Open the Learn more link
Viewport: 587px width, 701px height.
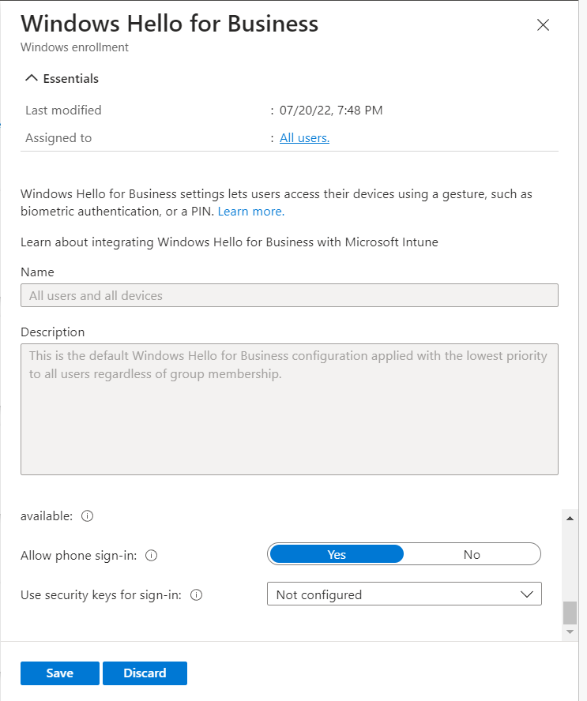251,211
